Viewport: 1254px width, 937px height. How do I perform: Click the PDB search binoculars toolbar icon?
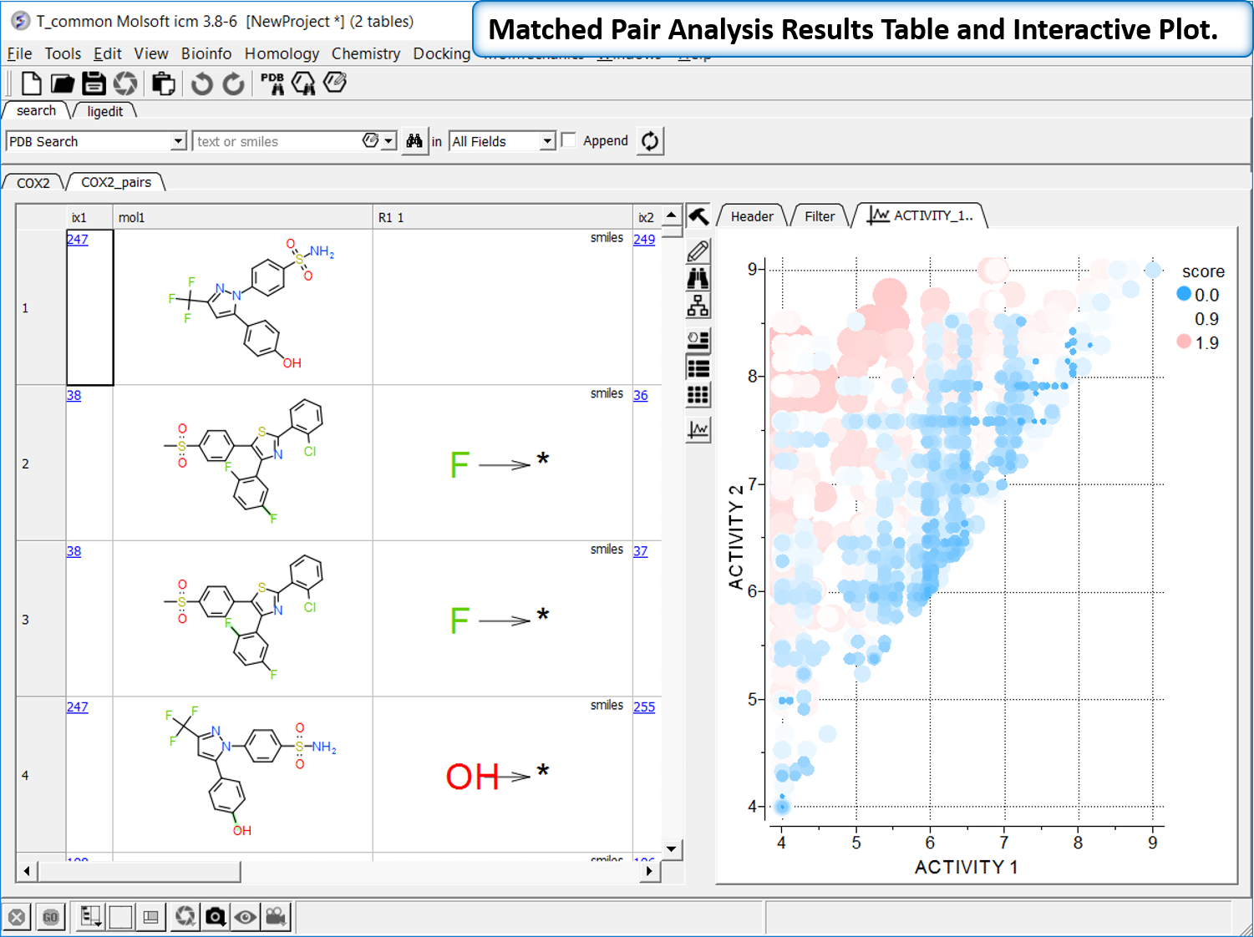[x=272, y=84]
